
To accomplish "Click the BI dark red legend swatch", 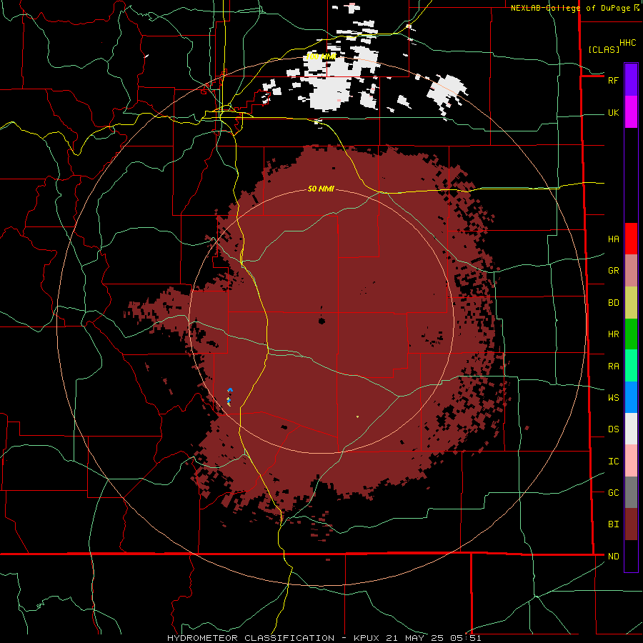I will tap(631, 524).
